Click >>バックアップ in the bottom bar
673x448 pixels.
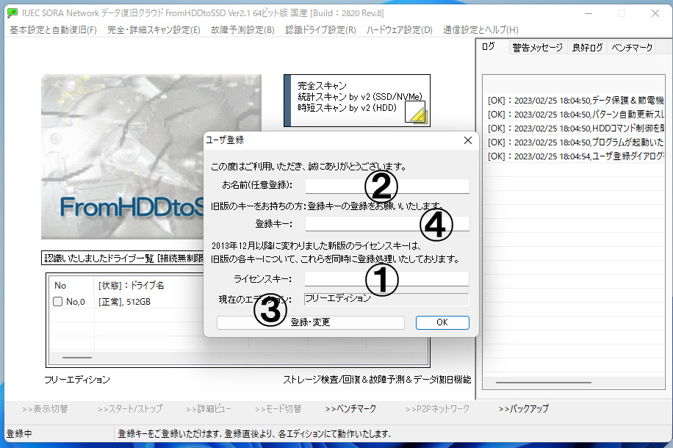click(524, 409)
